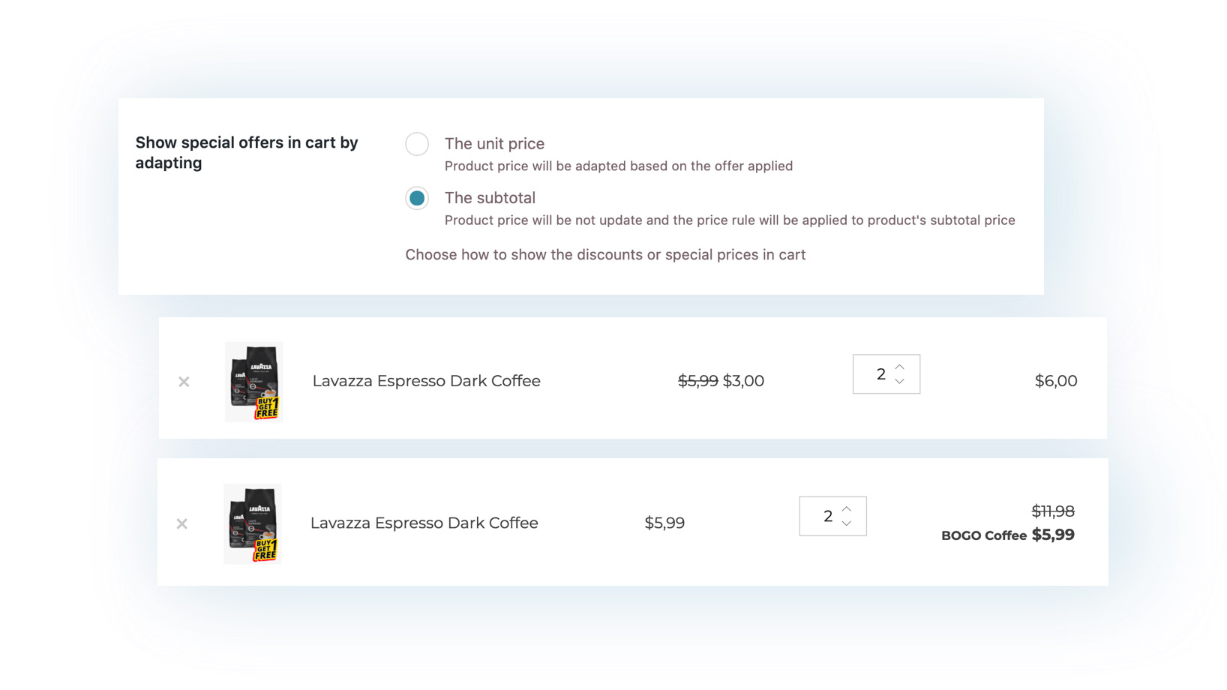The height and width of the screenshot is (690, 1227).
Task: Remove the BOGO Coffee Lavazza item from cart
Action: (x=182, y=523)
